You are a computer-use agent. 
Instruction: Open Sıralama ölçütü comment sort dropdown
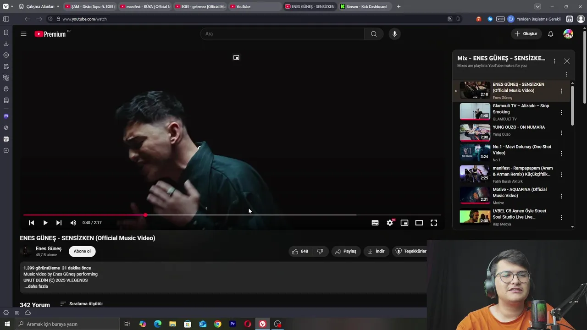pyautogui.click(x=82, y=304)
